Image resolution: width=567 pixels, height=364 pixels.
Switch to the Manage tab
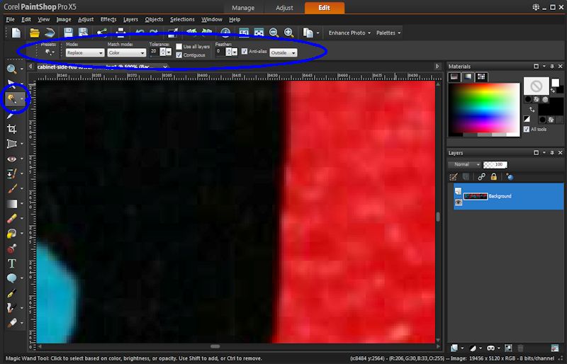click(x=243, y=8)
